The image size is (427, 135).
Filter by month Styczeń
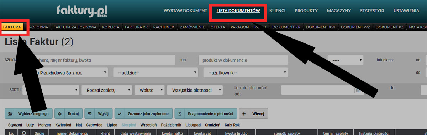(15, 125)
